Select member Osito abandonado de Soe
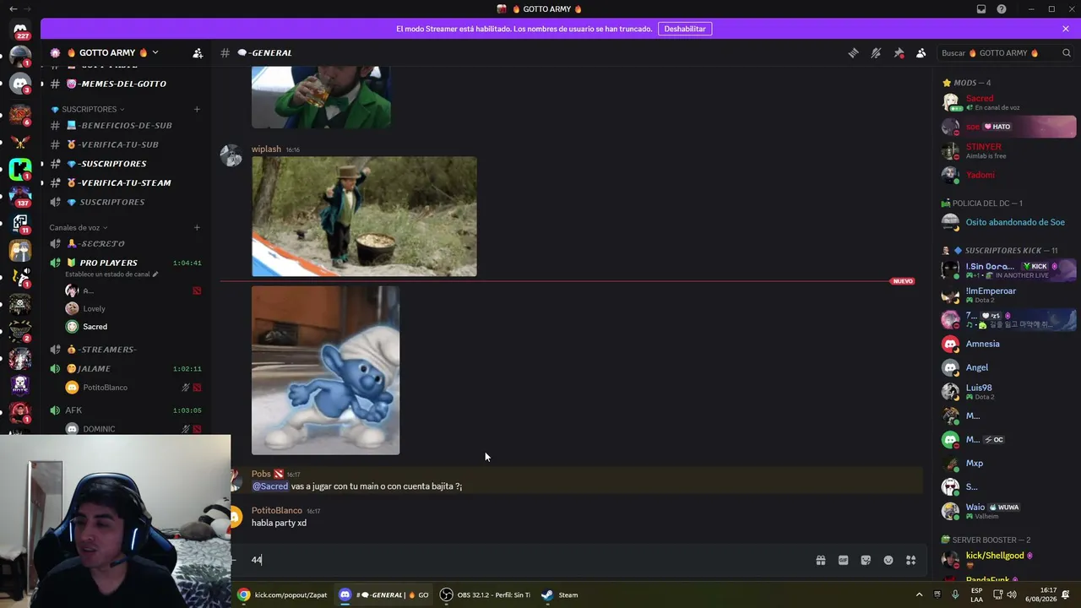Viewport: 1081px width, 608px height. click(x=1008, y=222)
